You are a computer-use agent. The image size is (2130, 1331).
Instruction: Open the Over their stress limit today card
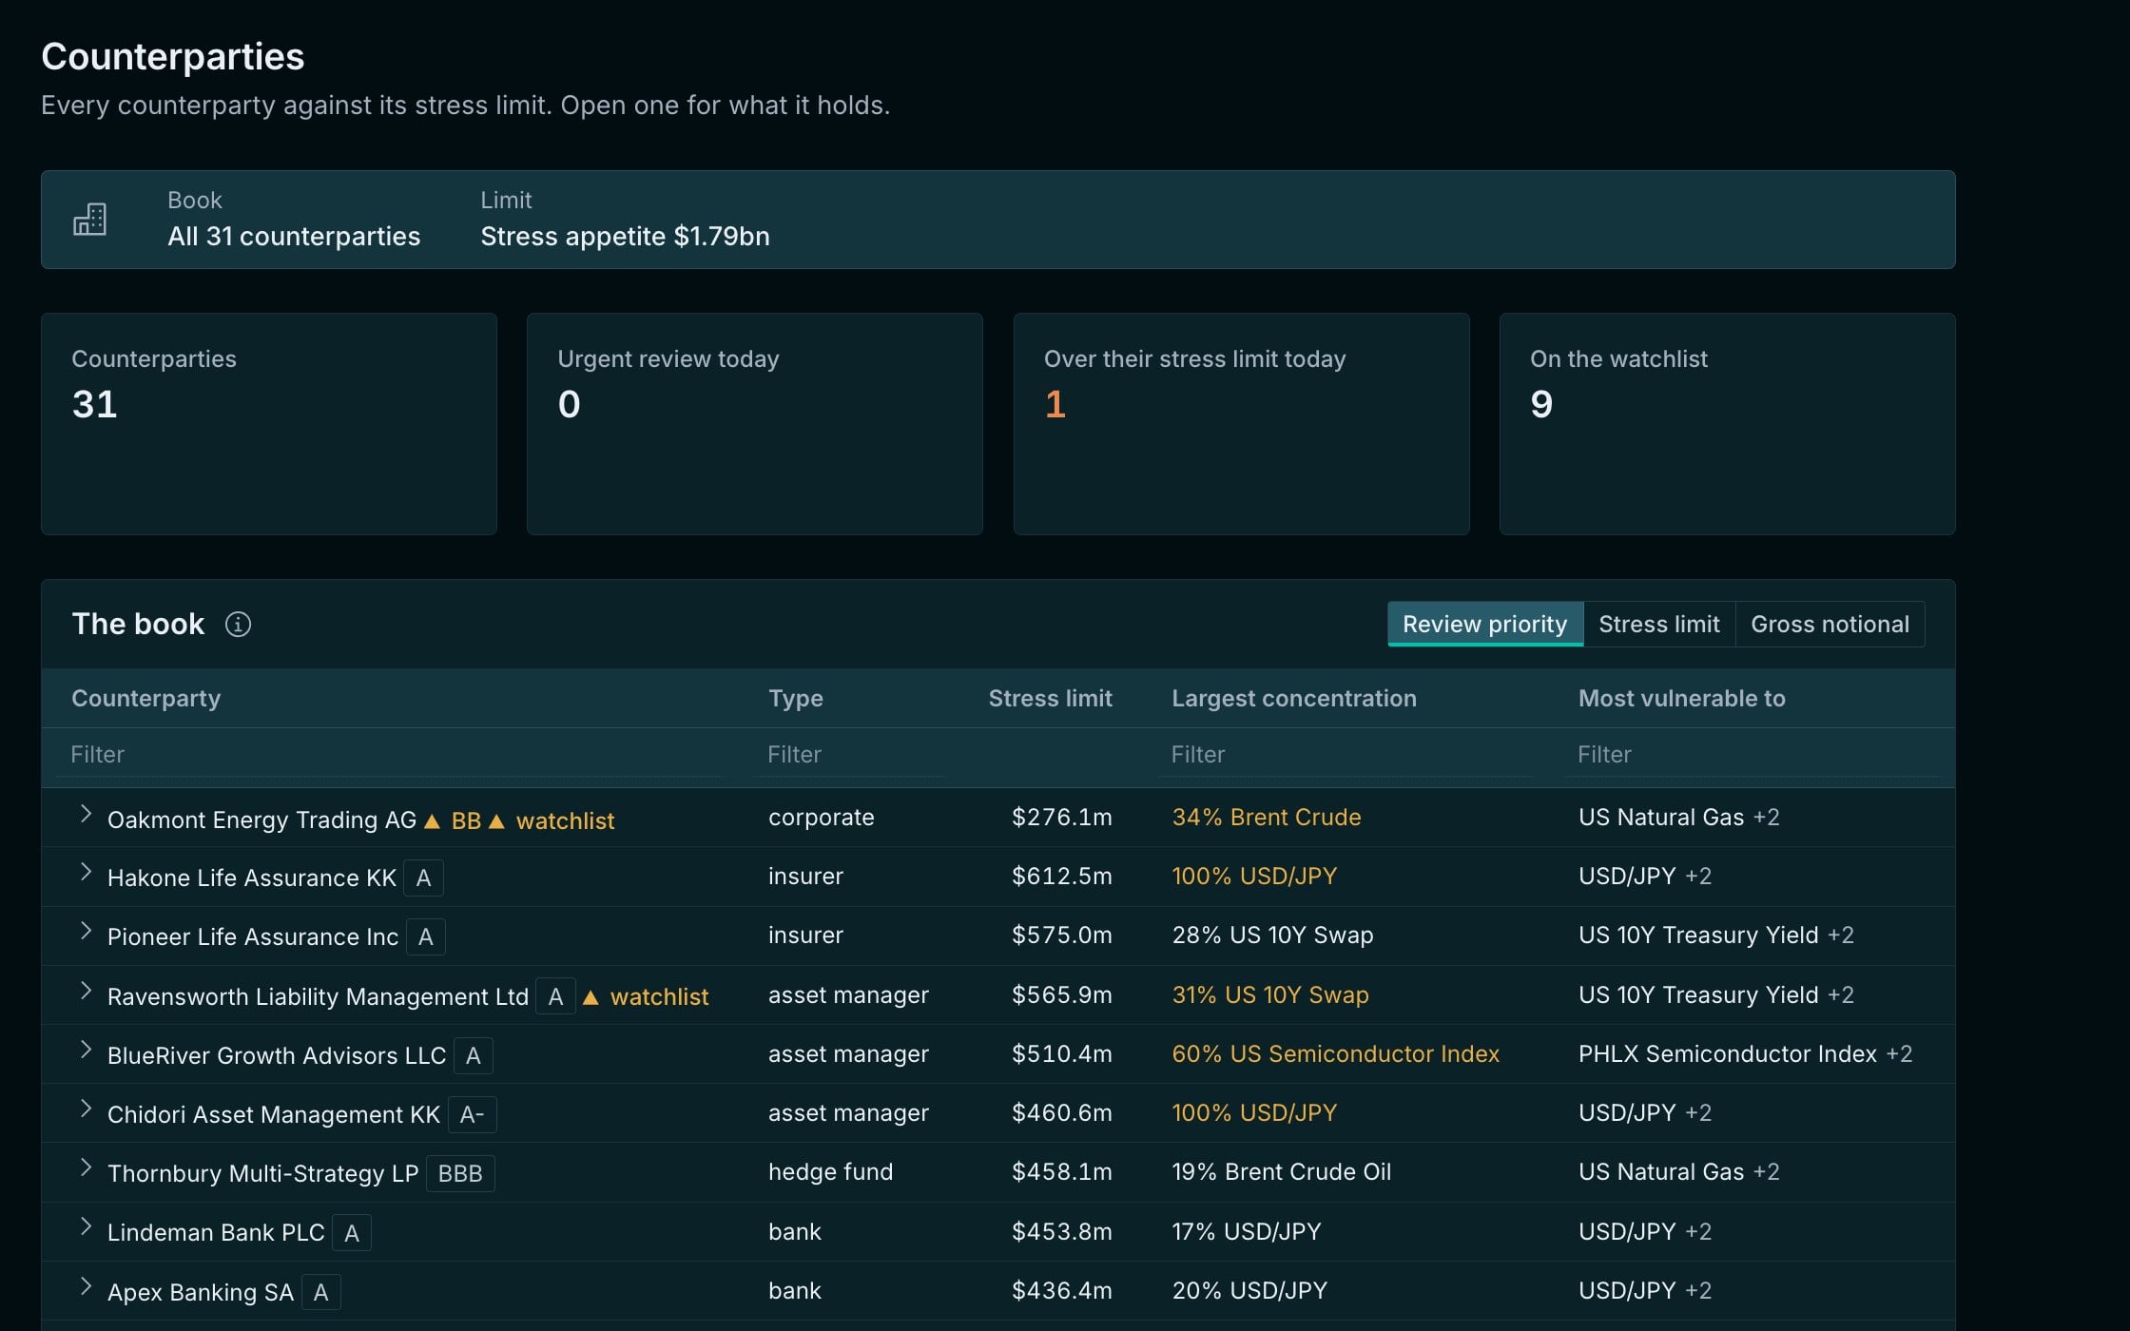1241,424
